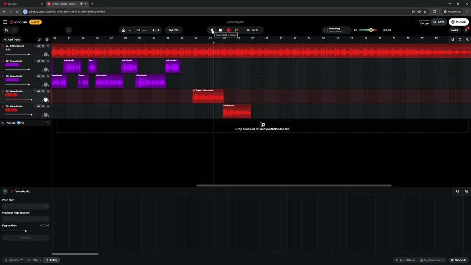Click the redo arrow button

15,30
